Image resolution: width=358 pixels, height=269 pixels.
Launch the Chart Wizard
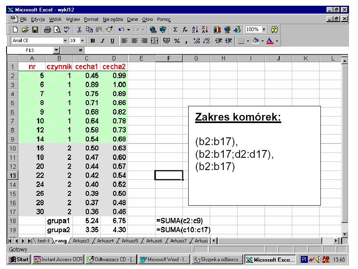[217, 29]
